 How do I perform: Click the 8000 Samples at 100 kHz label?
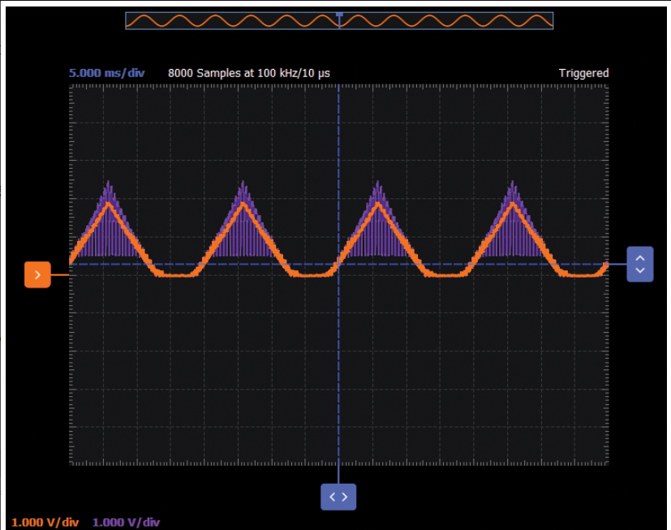pos(248,73)
